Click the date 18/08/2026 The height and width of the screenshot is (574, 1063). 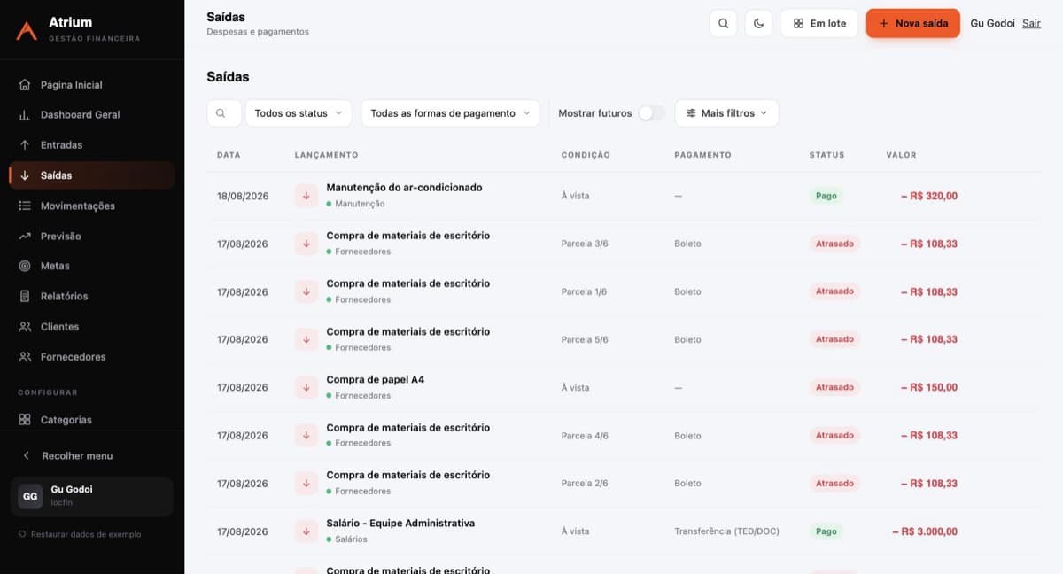(x=243, y=196)
